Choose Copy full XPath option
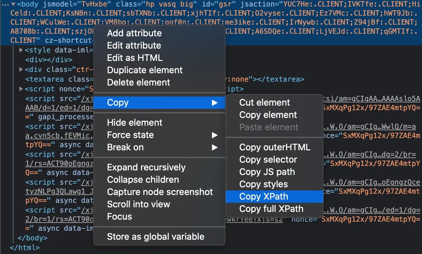The image size is (422, 254). coord(271,209)
